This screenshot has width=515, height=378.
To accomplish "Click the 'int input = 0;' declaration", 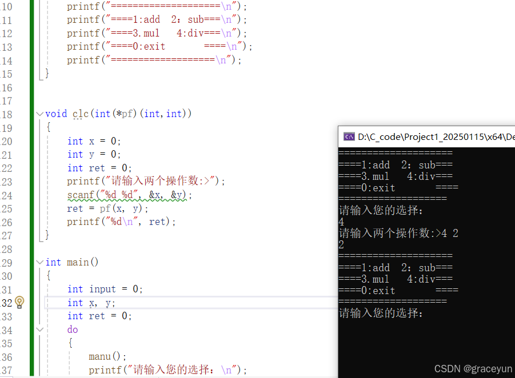I will click(105, 289).
